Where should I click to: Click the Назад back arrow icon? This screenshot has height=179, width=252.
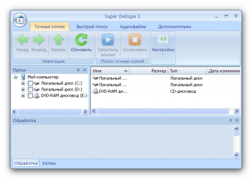point(22,40)
